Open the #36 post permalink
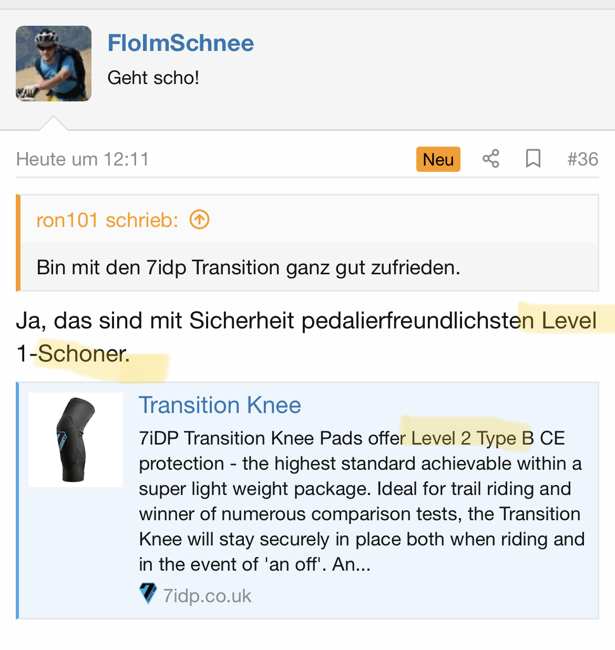This screenshot has width=615, height=650. pyautogui.click(x=582, y=159)
